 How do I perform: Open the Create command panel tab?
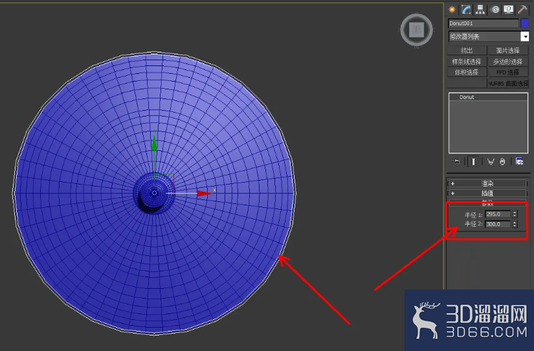[x=452, y=10]
